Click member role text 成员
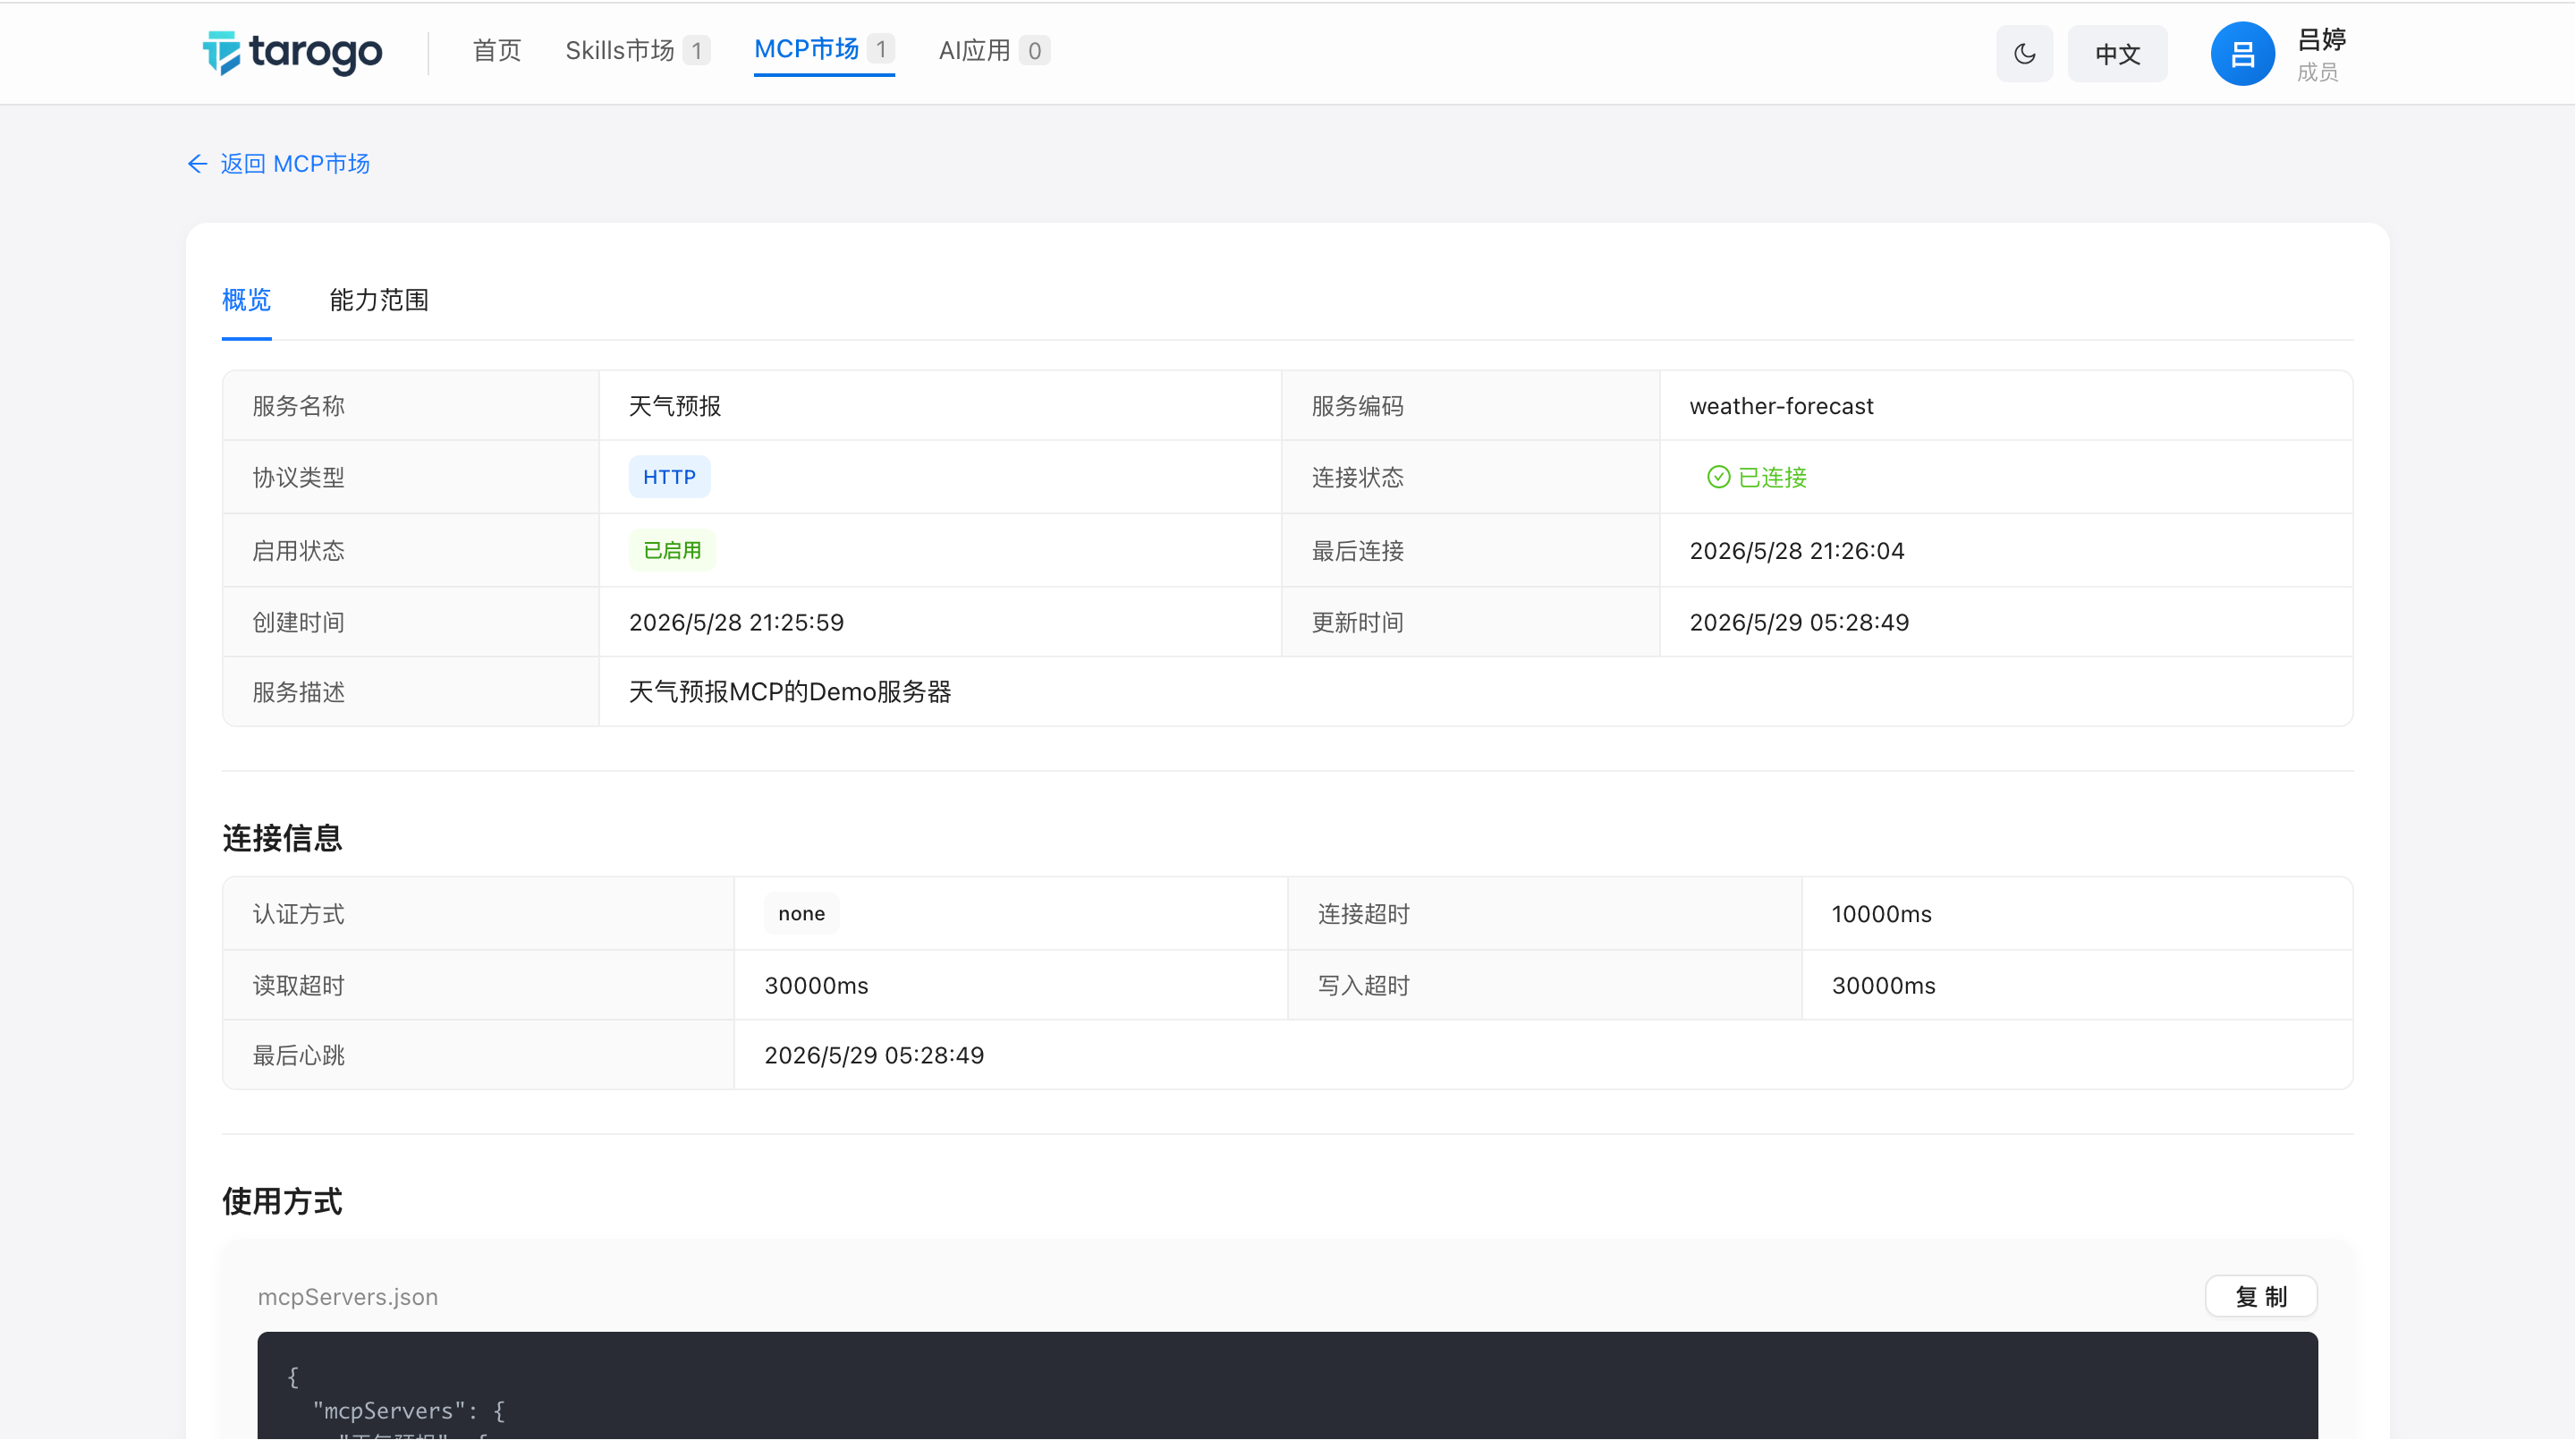 point(2317,72)
